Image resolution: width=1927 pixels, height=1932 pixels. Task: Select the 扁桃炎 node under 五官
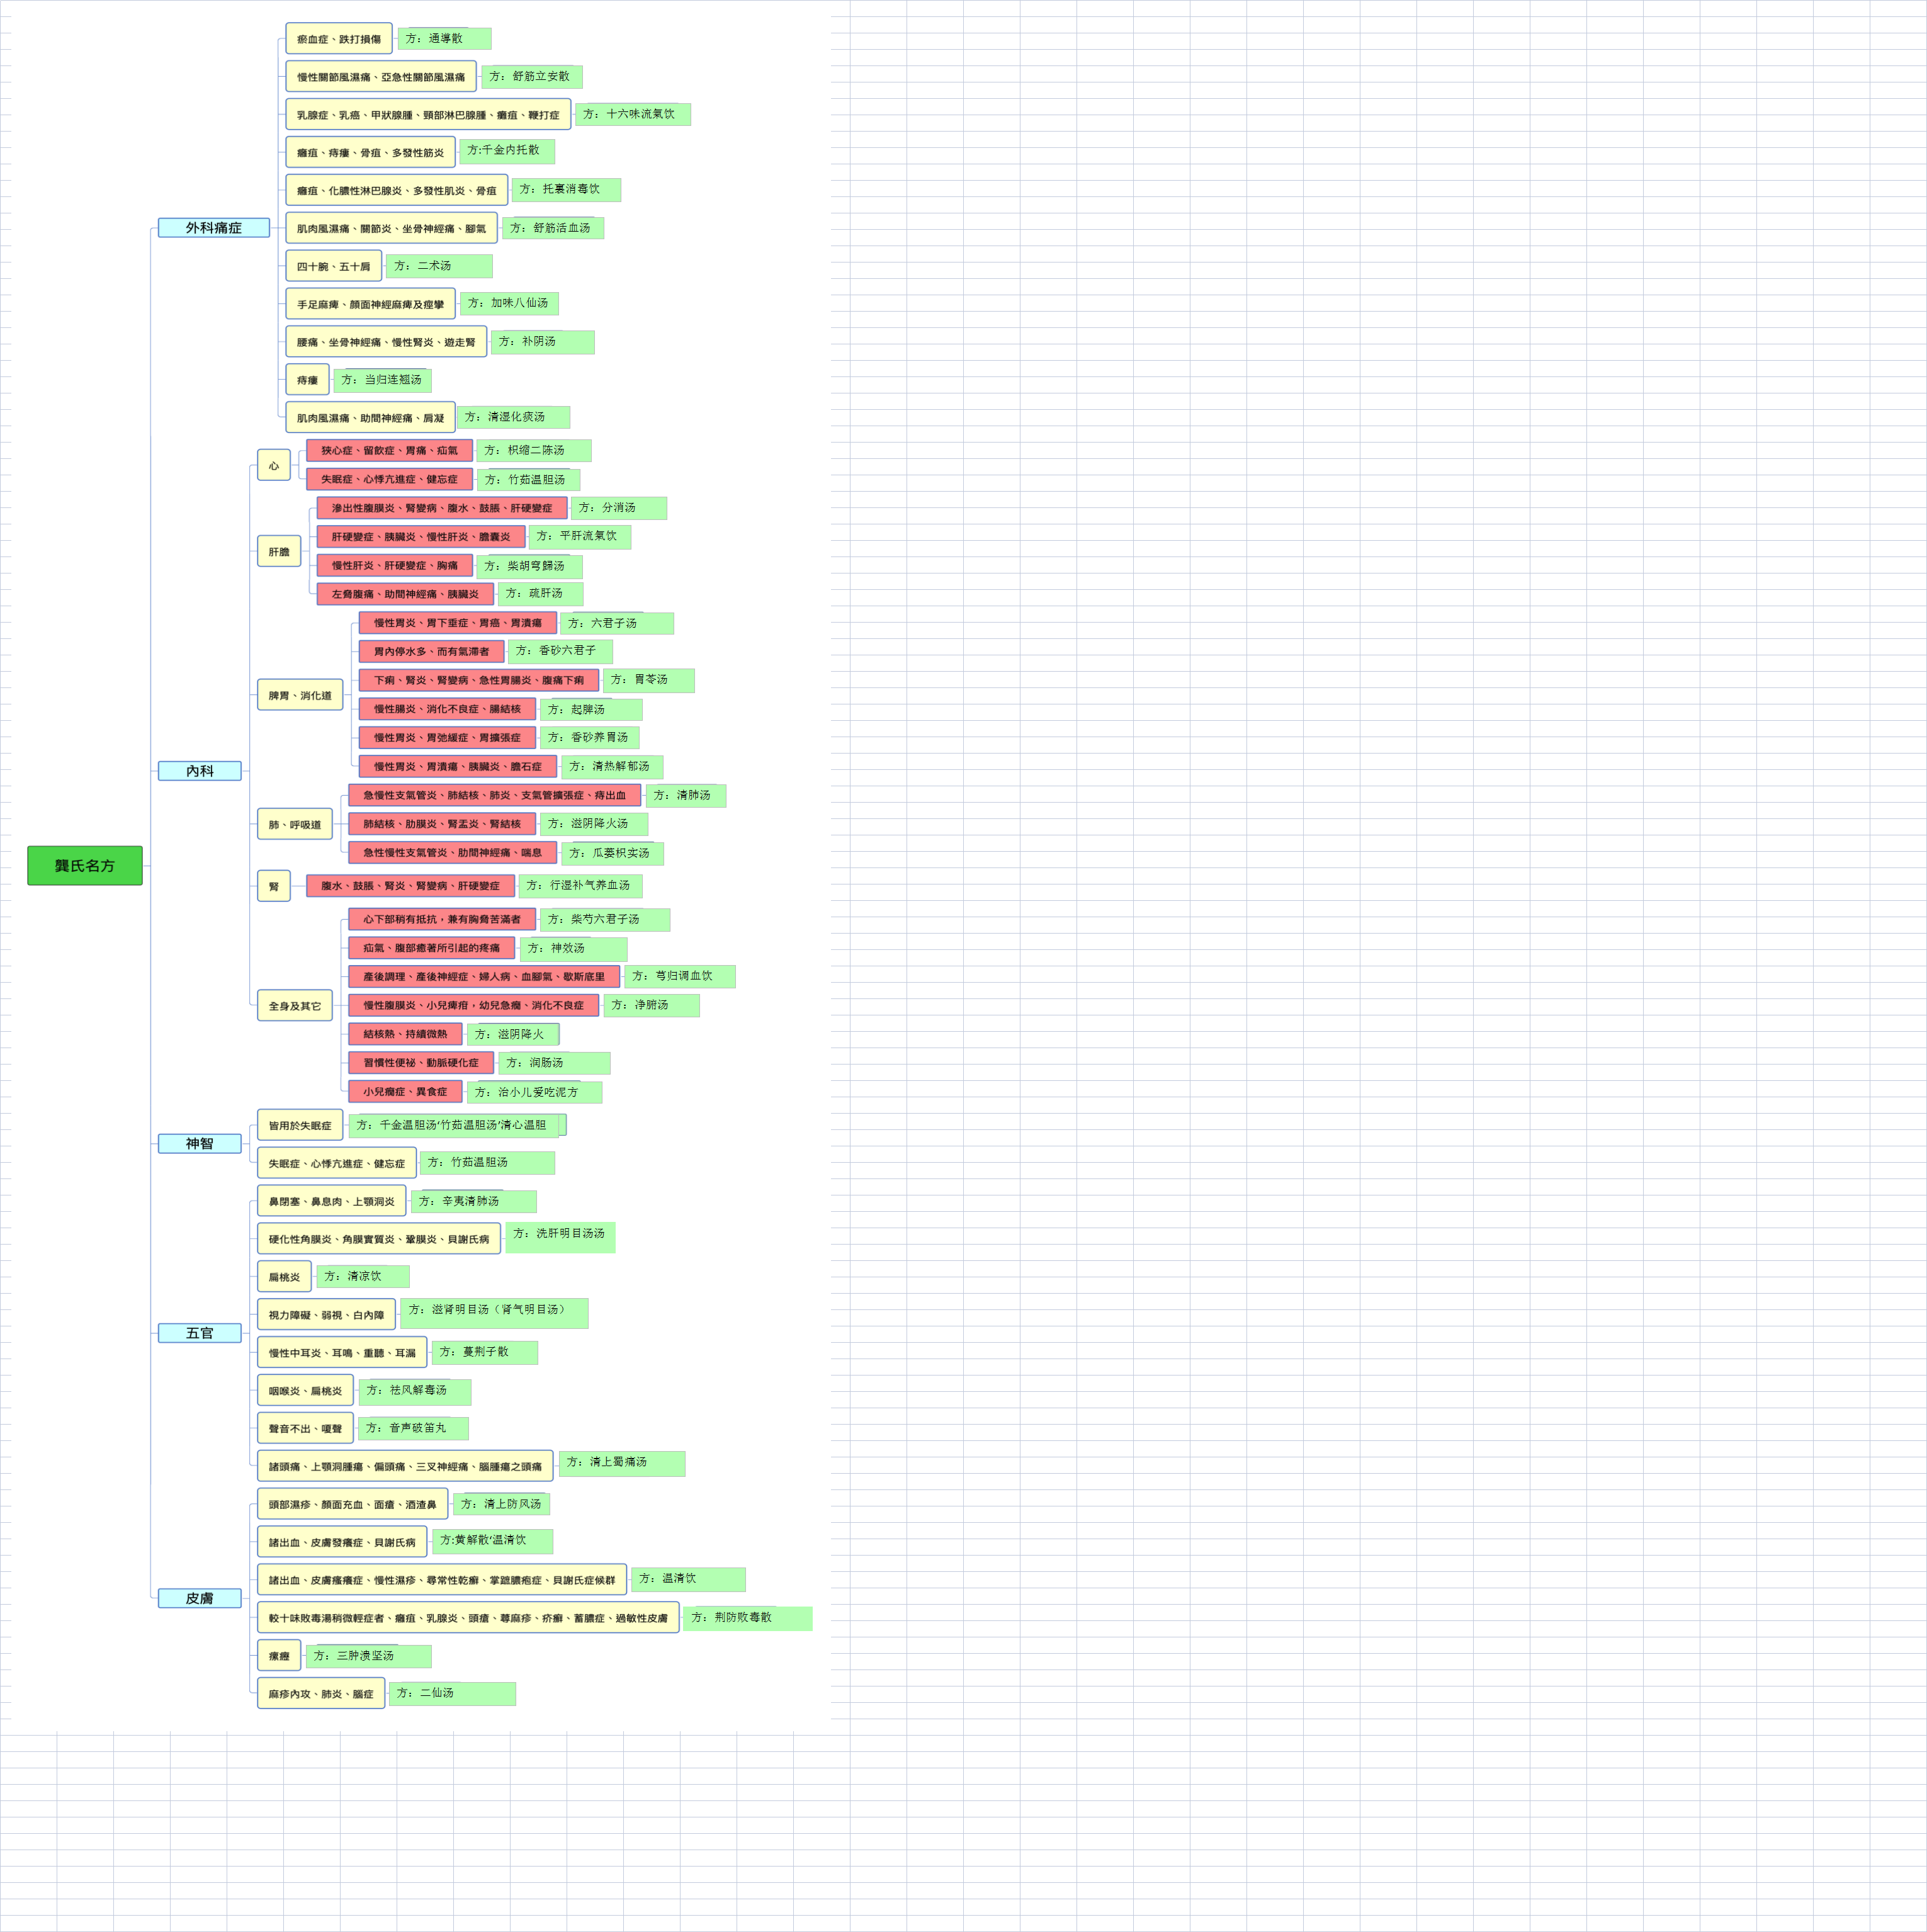pos(284,1277)
